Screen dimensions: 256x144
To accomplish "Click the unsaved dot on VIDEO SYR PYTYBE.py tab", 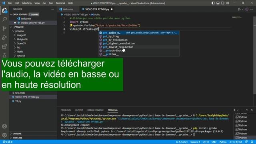I will click(x=112, y=9).
